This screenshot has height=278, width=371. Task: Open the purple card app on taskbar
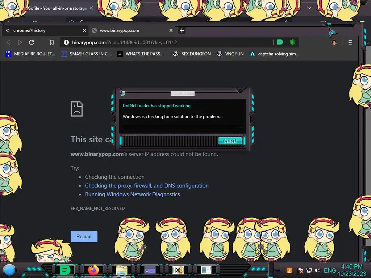pyautogui.click(x=150, y=270)
